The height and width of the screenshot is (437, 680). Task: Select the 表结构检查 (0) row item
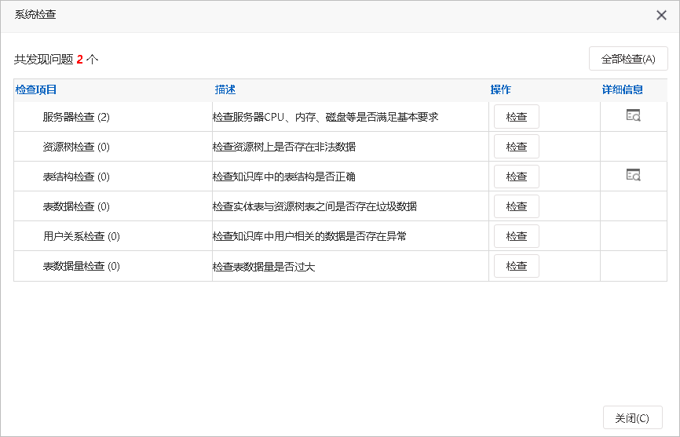(76, 177)
